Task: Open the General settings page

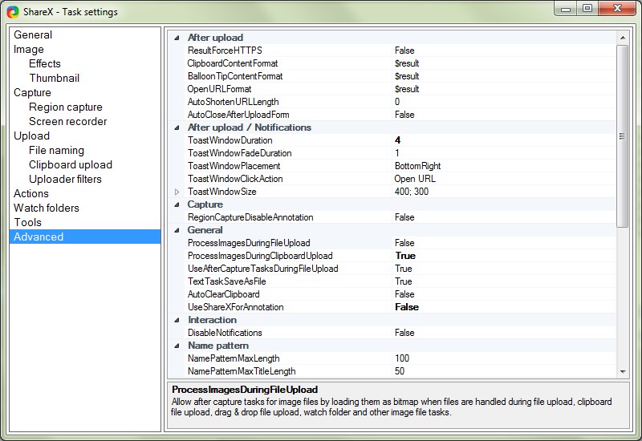Action: coord(33,34)
